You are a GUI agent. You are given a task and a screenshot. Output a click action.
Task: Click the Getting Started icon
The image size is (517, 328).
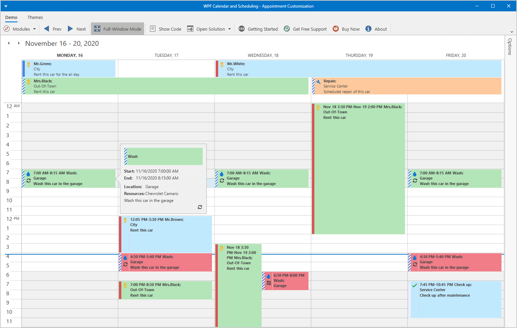pyautogui.click(x=242, y=29)
